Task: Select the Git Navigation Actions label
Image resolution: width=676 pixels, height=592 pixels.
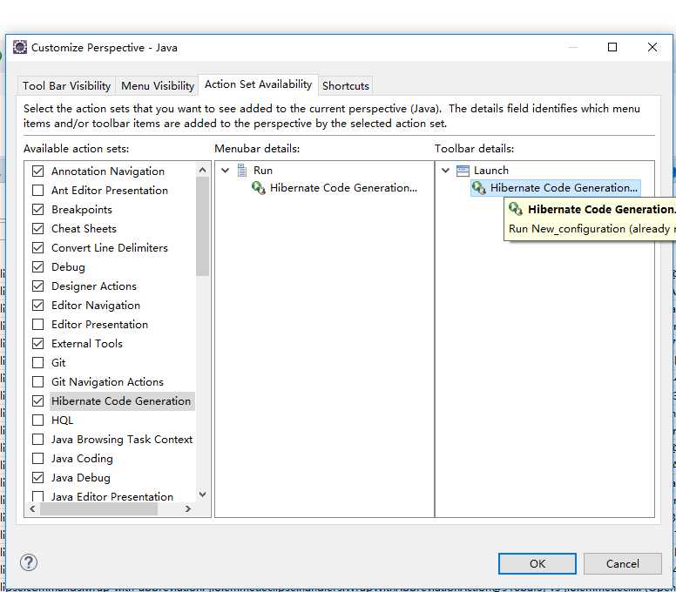Action: (107, 381)
